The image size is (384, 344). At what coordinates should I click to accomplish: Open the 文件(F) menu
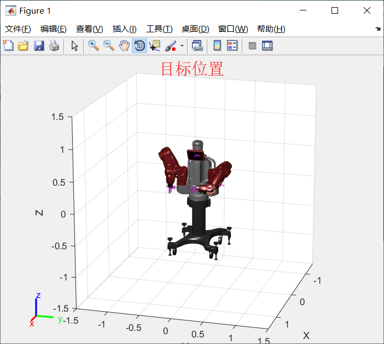18,29
